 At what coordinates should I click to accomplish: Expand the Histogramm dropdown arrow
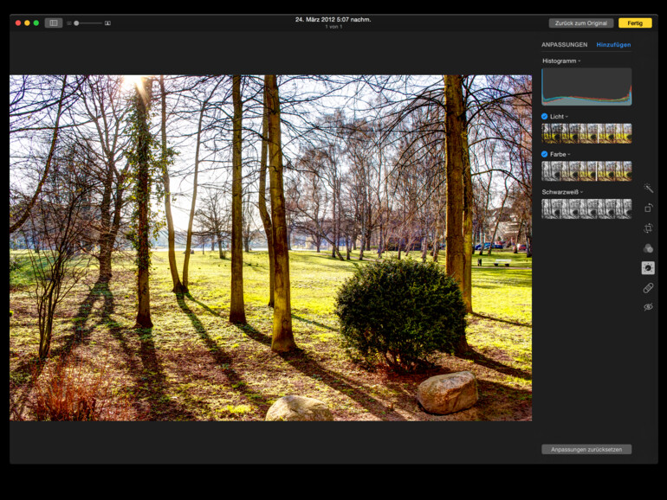click(x=580, y=61)
